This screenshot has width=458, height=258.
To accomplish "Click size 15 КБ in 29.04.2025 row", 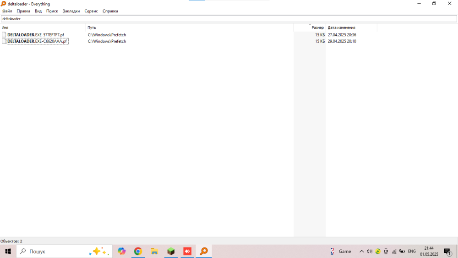I will tap(320, 41).
